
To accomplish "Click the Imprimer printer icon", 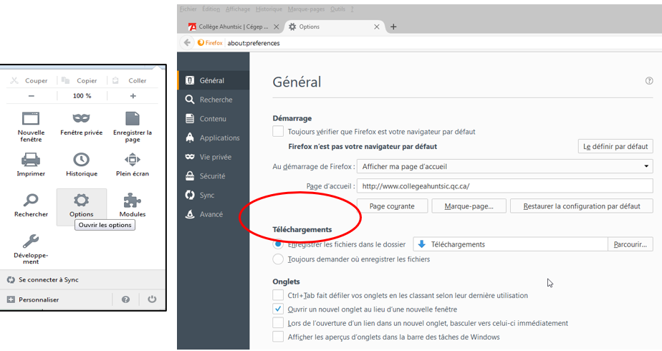I will coord(31,160).
